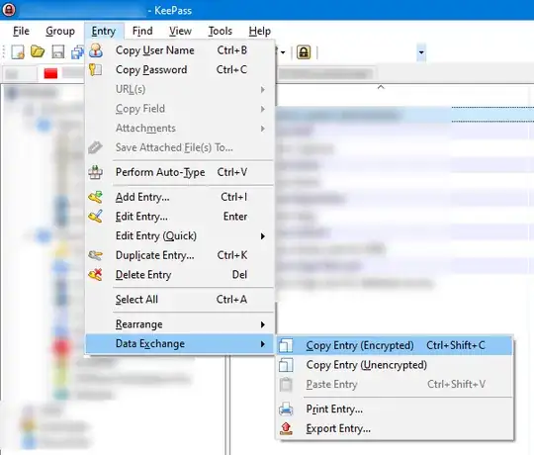The width and height of the screenshot is (534, 455).
Task: Choose Copy Entry (Unencrypted)
Action: click(395, 365)
